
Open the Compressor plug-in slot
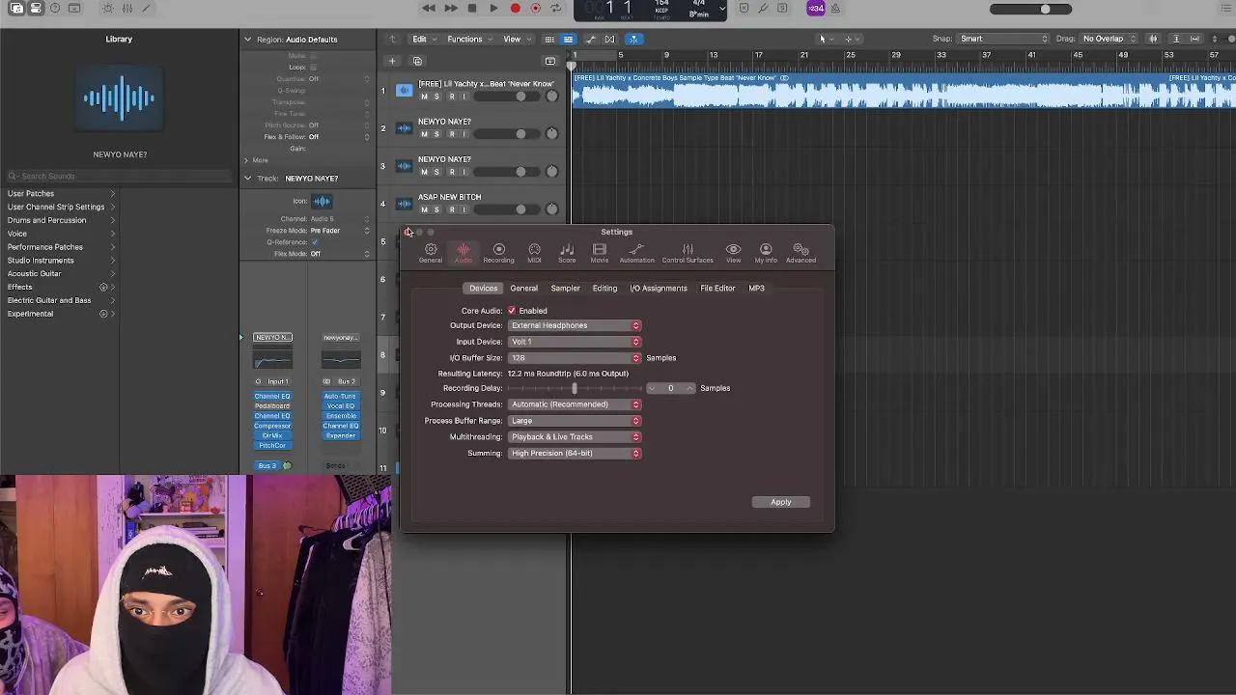[x=272, y=426]
